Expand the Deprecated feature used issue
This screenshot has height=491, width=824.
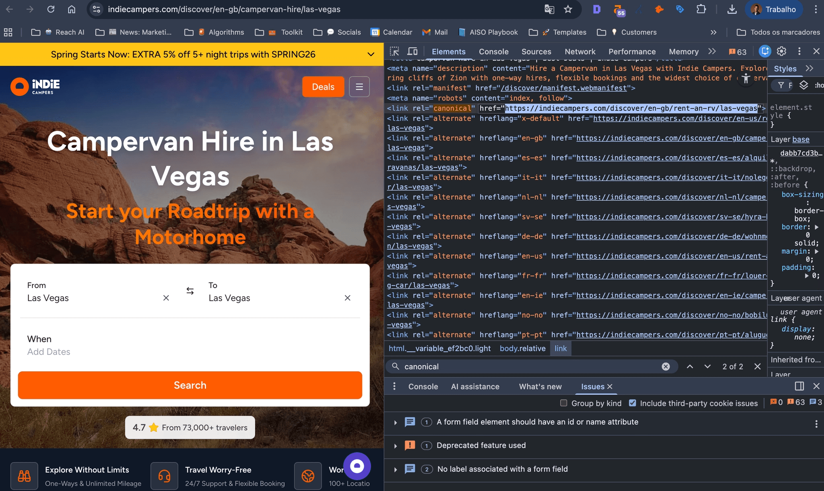tap(396, 446)
